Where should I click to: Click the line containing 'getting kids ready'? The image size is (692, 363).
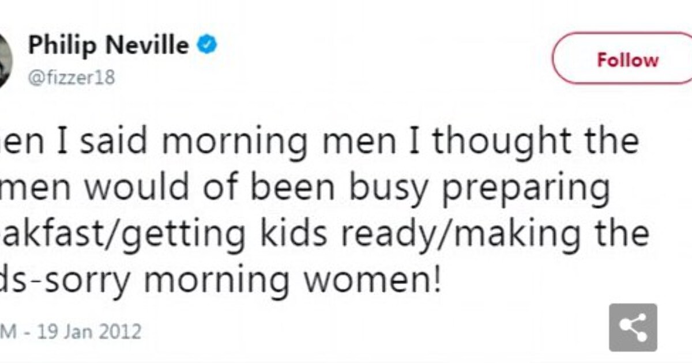[325, 235]
